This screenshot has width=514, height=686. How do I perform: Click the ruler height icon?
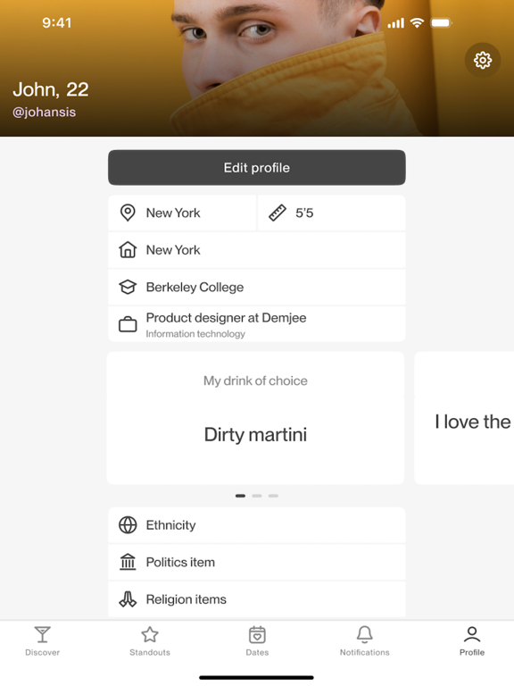click(278, 213)
